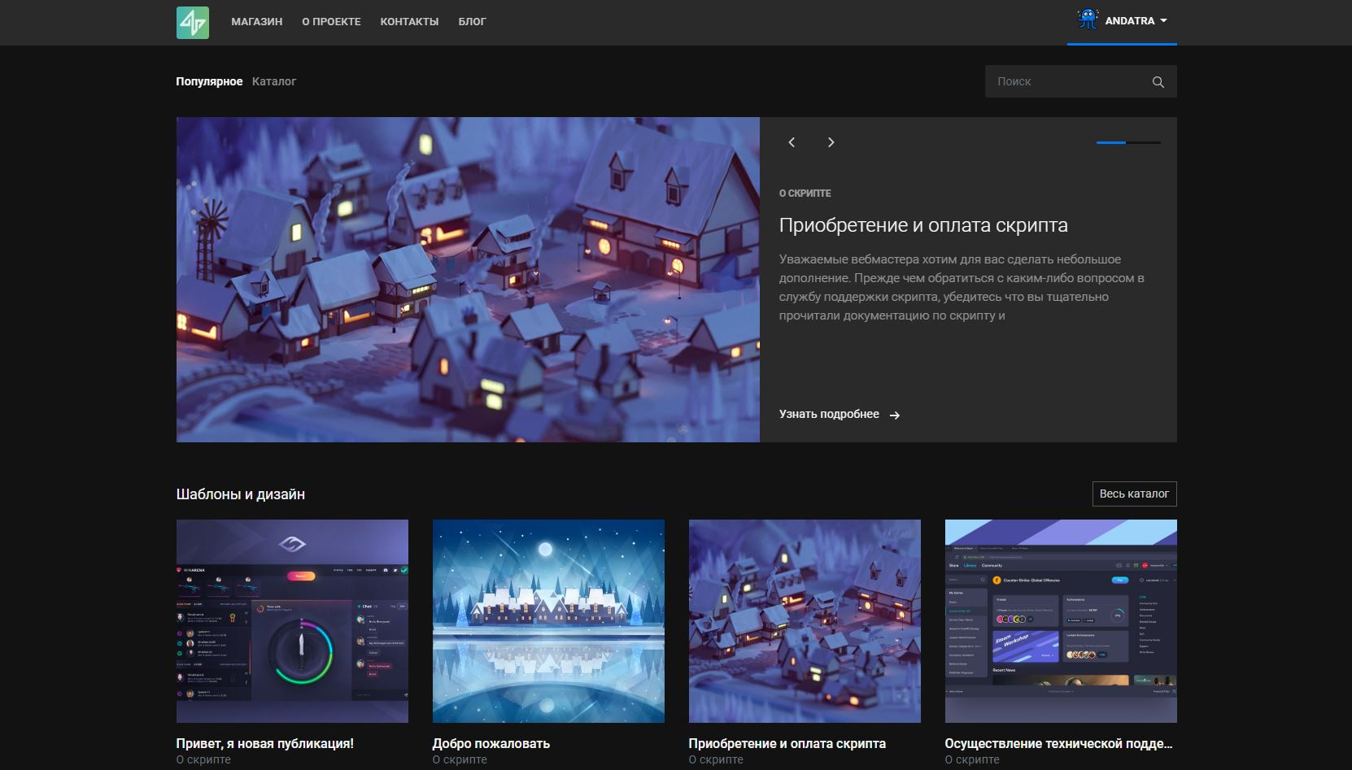
Task: Click the search magnifier icon
Action: tap(1158, 82)
